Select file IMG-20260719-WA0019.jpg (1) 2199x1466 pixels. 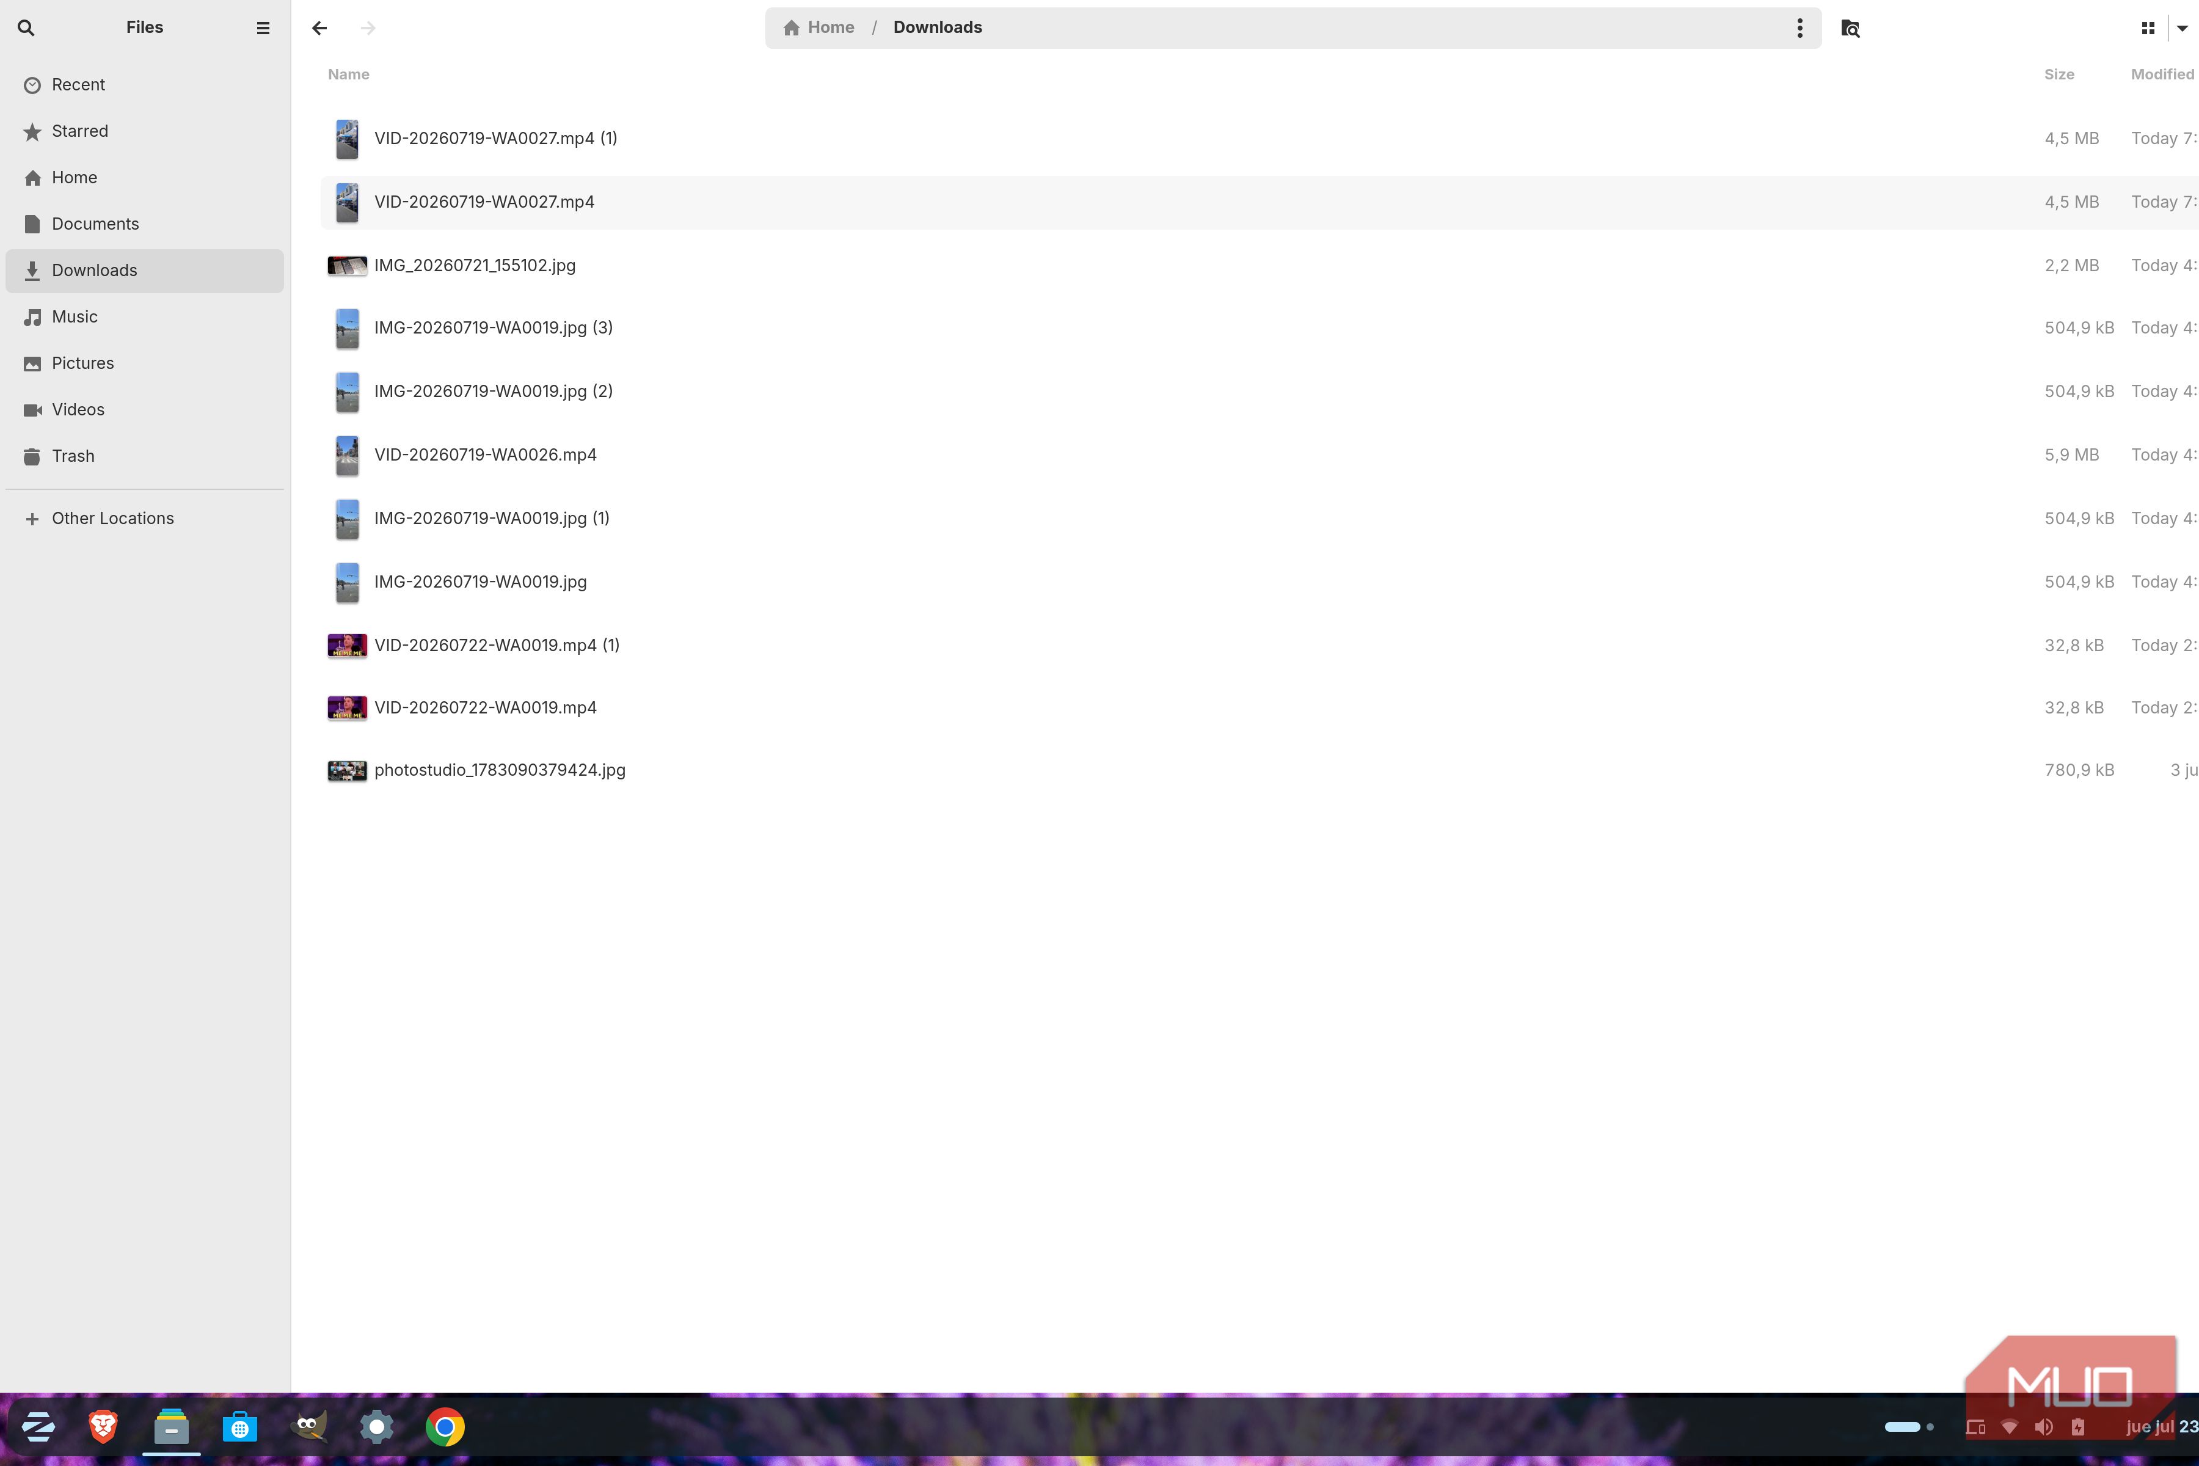pos(1258,519)
